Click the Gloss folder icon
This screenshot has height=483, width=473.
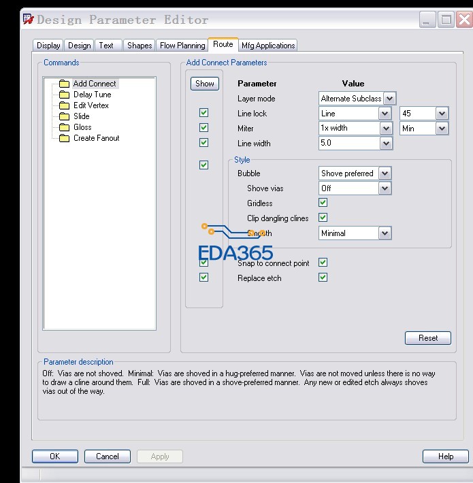[64, 127]
